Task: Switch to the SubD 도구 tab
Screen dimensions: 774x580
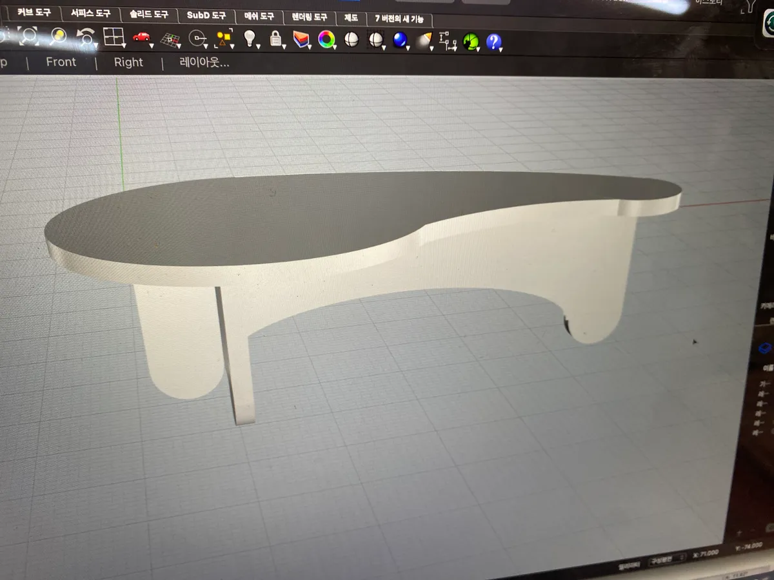Action: [x=206, y=15]
